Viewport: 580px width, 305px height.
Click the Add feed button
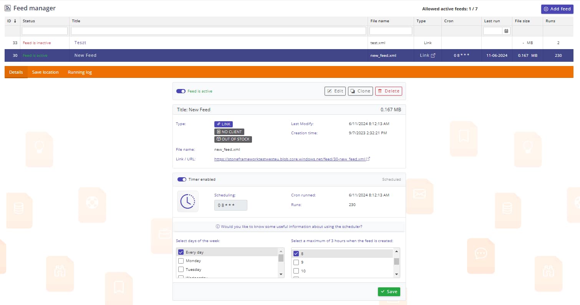[x=557, y=9]
